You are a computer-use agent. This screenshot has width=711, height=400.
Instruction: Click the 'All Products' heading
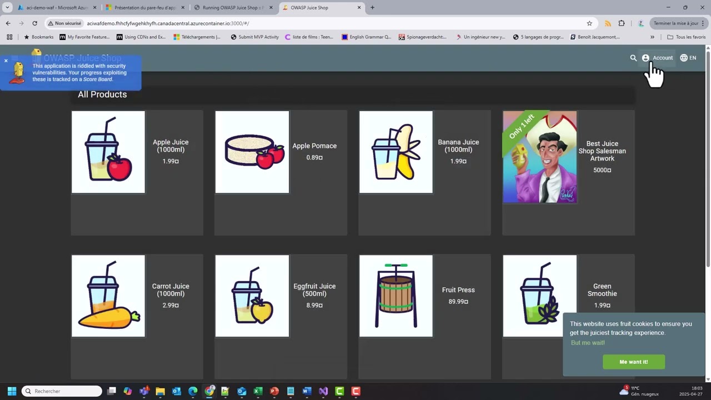coord(102,94)
